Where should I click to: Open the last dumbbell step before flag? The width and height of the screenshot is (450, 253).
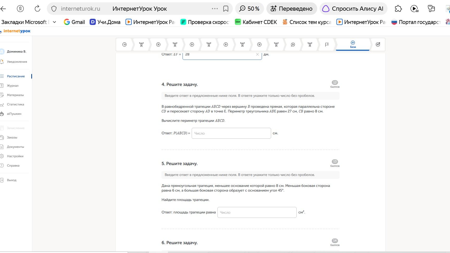310,45
